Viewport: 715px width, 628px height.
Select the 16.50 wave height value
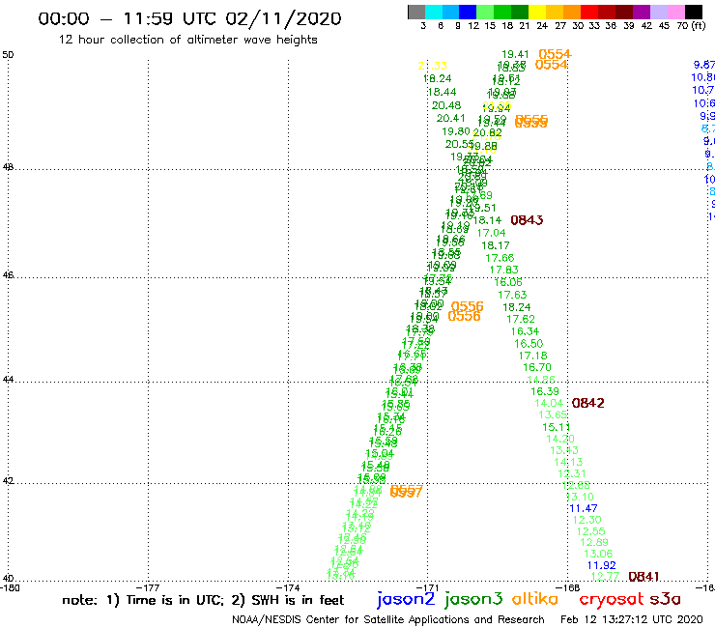coord(529,344)
